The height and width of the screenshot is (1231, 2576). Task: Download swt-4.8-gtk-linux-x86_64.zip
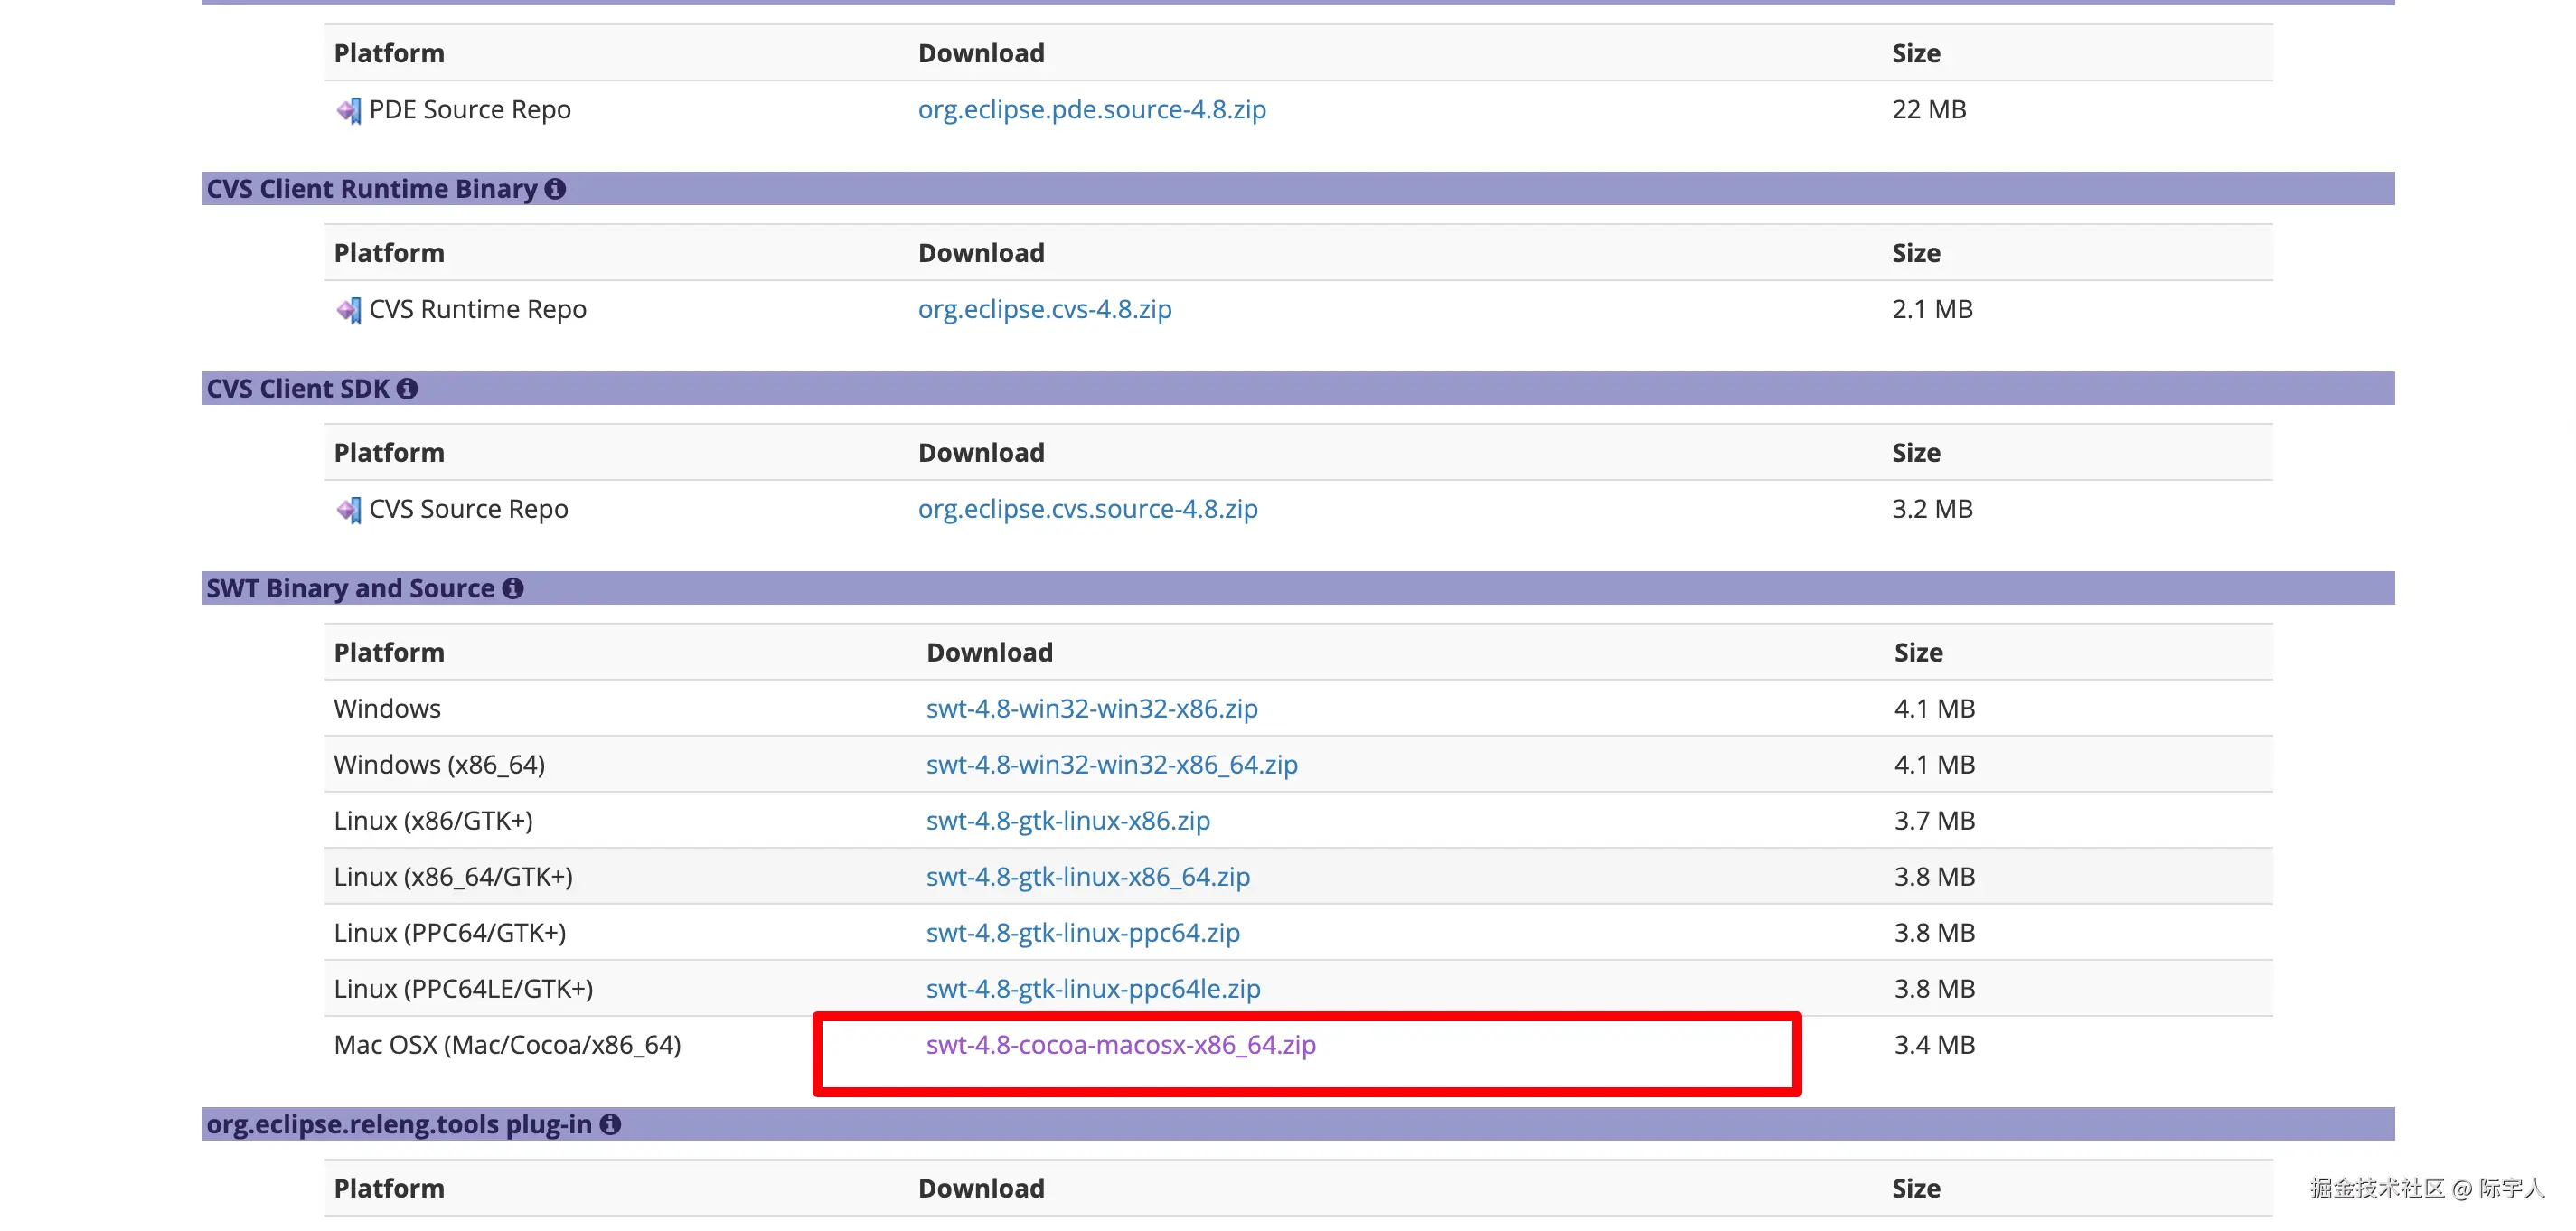pyautogui.click(x=1087, y=876)
